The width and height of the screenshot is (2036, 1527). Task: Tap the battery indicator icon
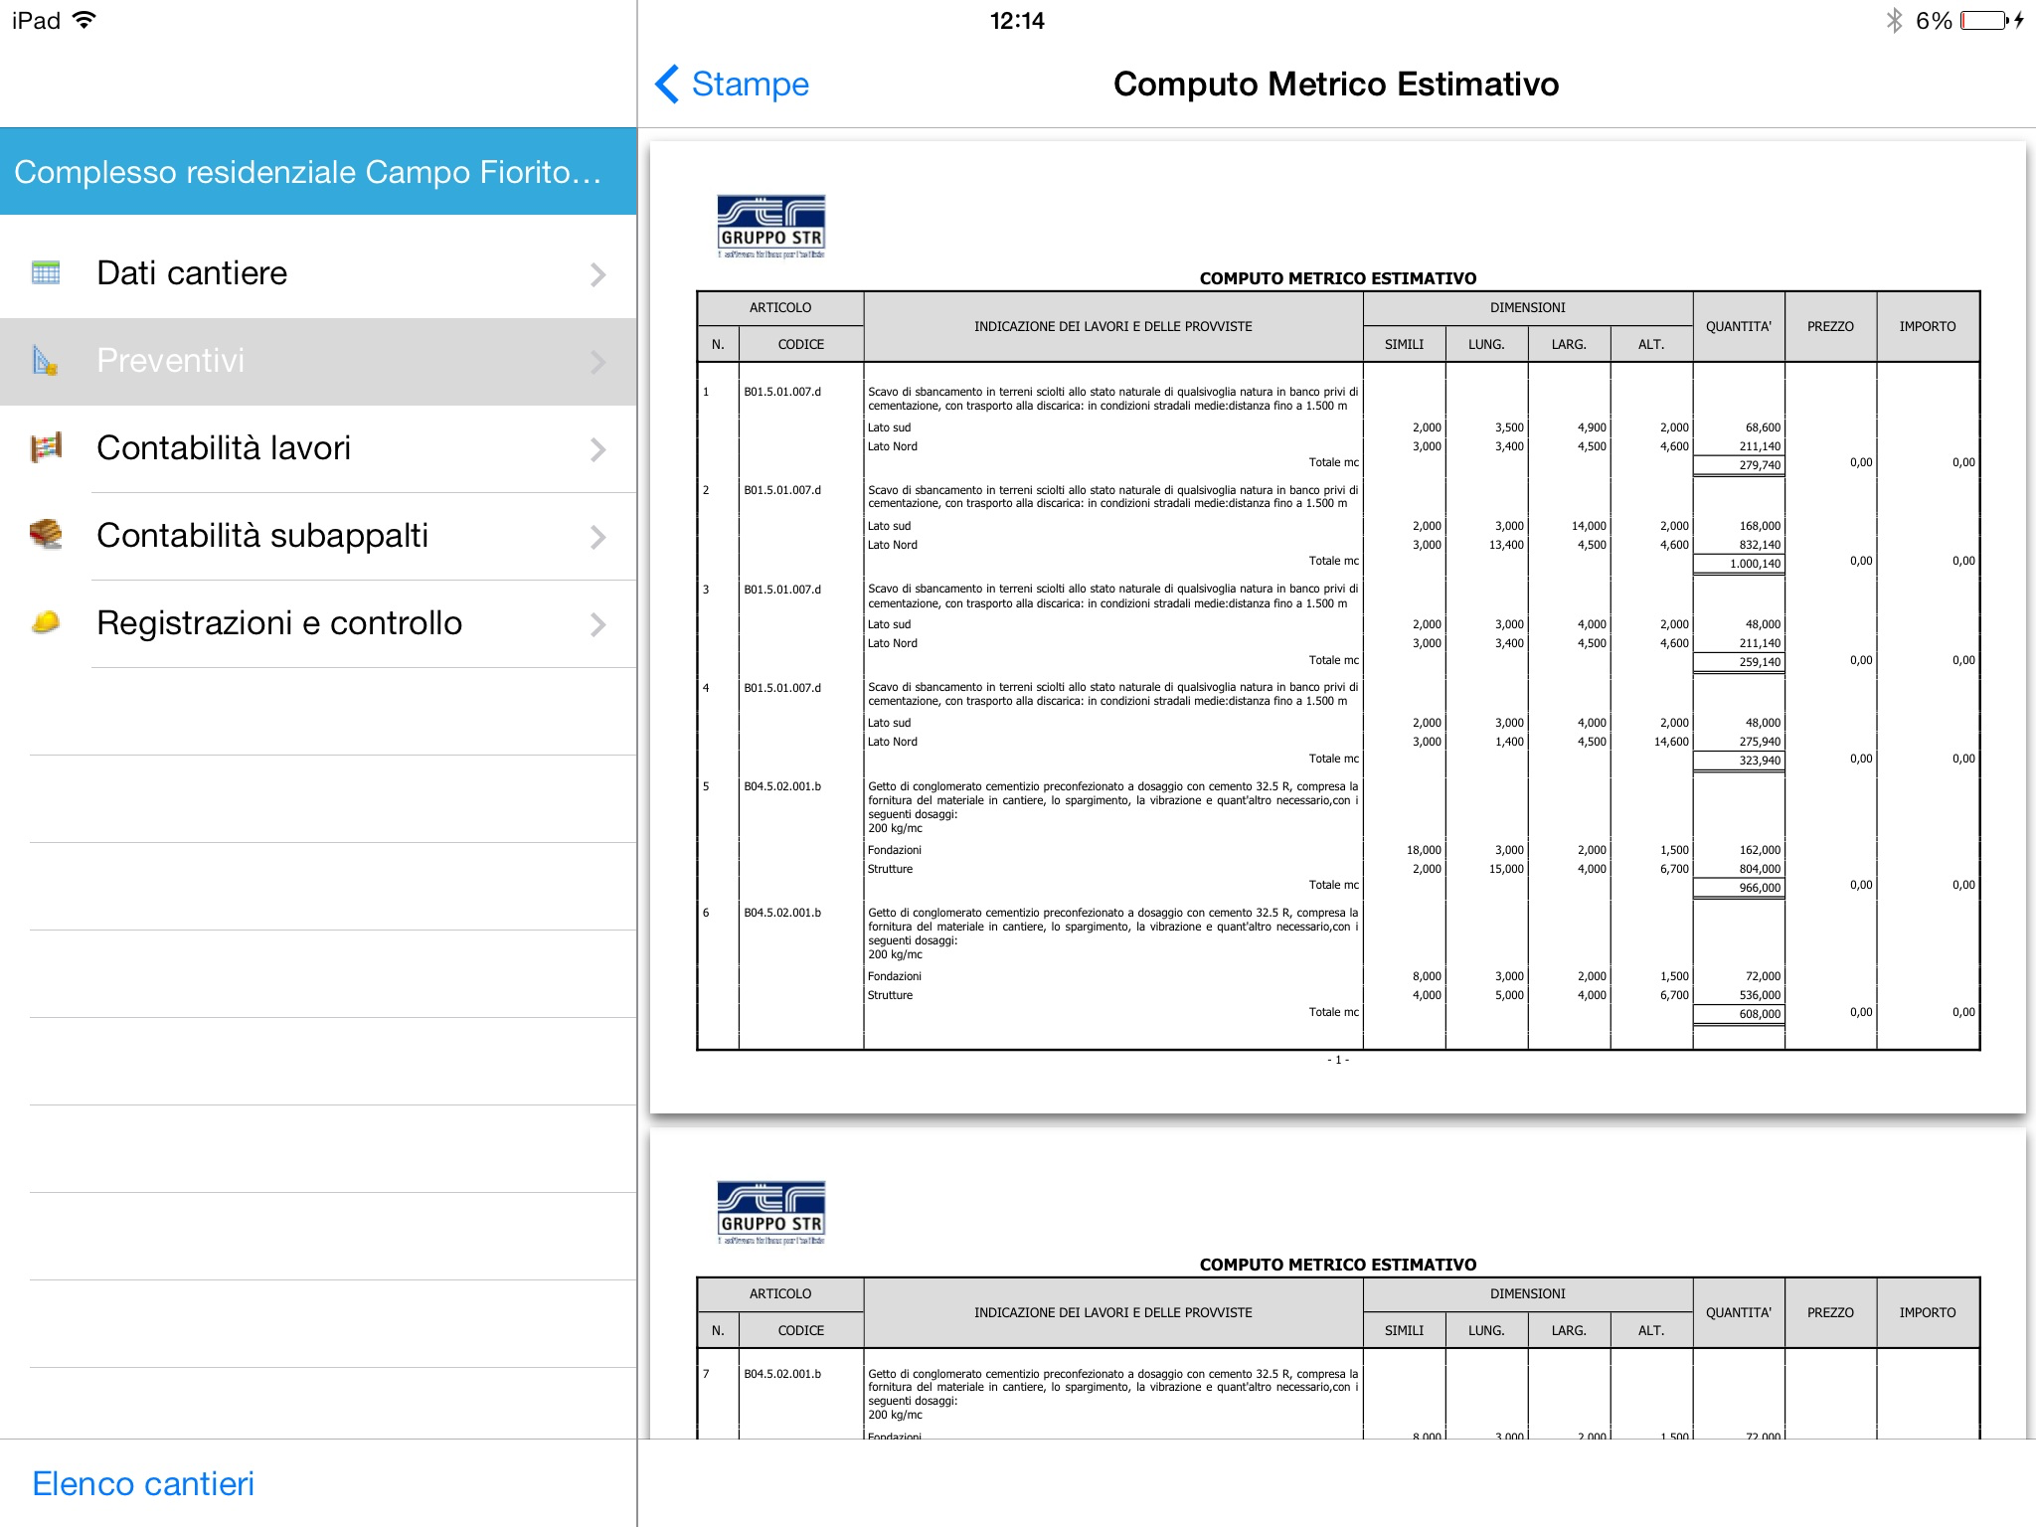click(x=1985, y=21)
